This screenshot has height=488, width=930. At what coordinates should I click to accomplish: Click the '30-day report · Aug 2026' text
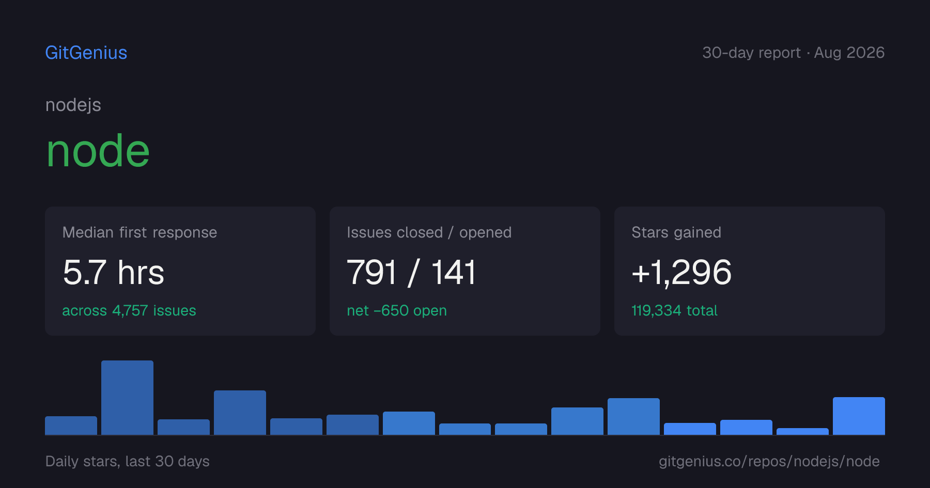(793, 53)
